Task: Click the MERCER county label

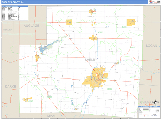Action: 8,37
